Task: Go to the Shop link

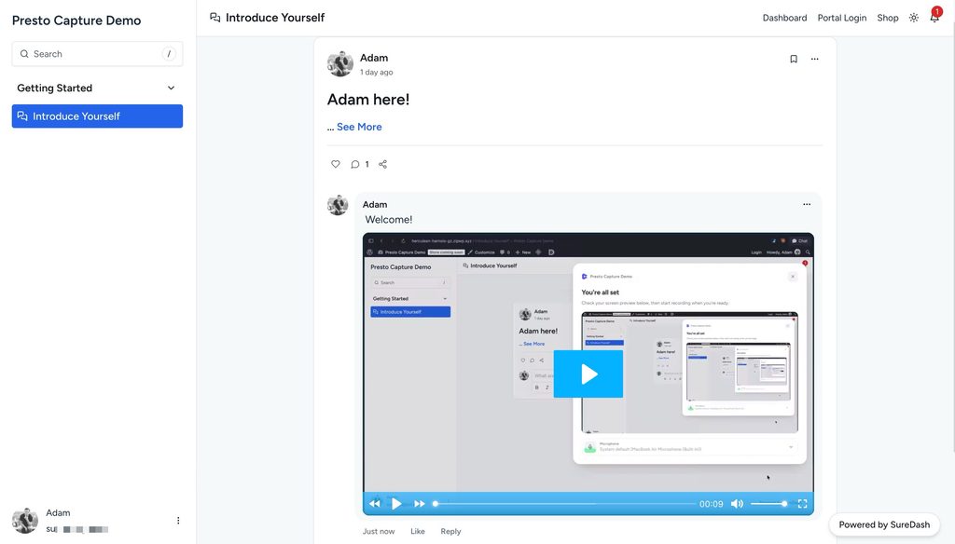Action: tap(888, 18)
